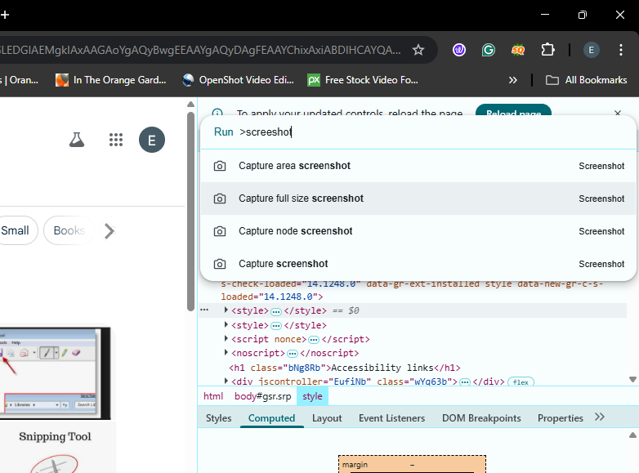Switch to the Computed tab
Image resolution: width=639 pixels, height=473 pixels.
click(272, 418)
